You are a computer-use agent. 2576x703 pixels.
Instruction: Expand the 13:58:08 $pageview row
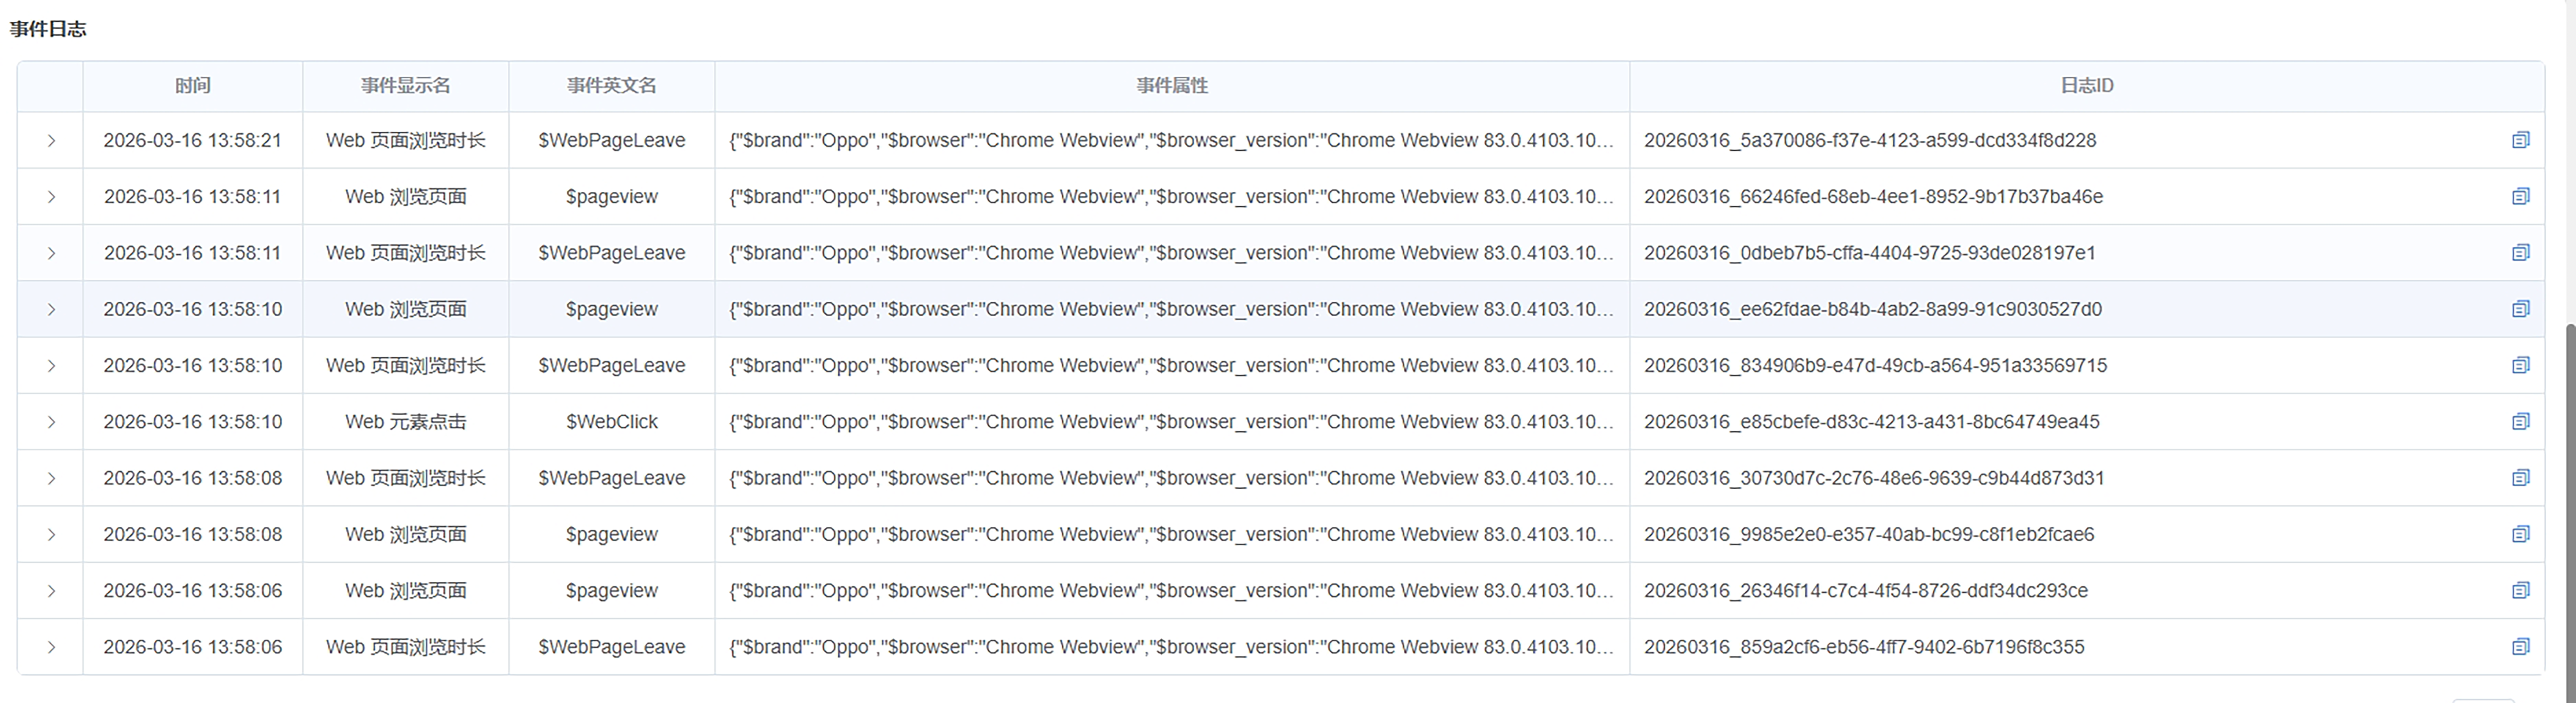coord(51,535)
